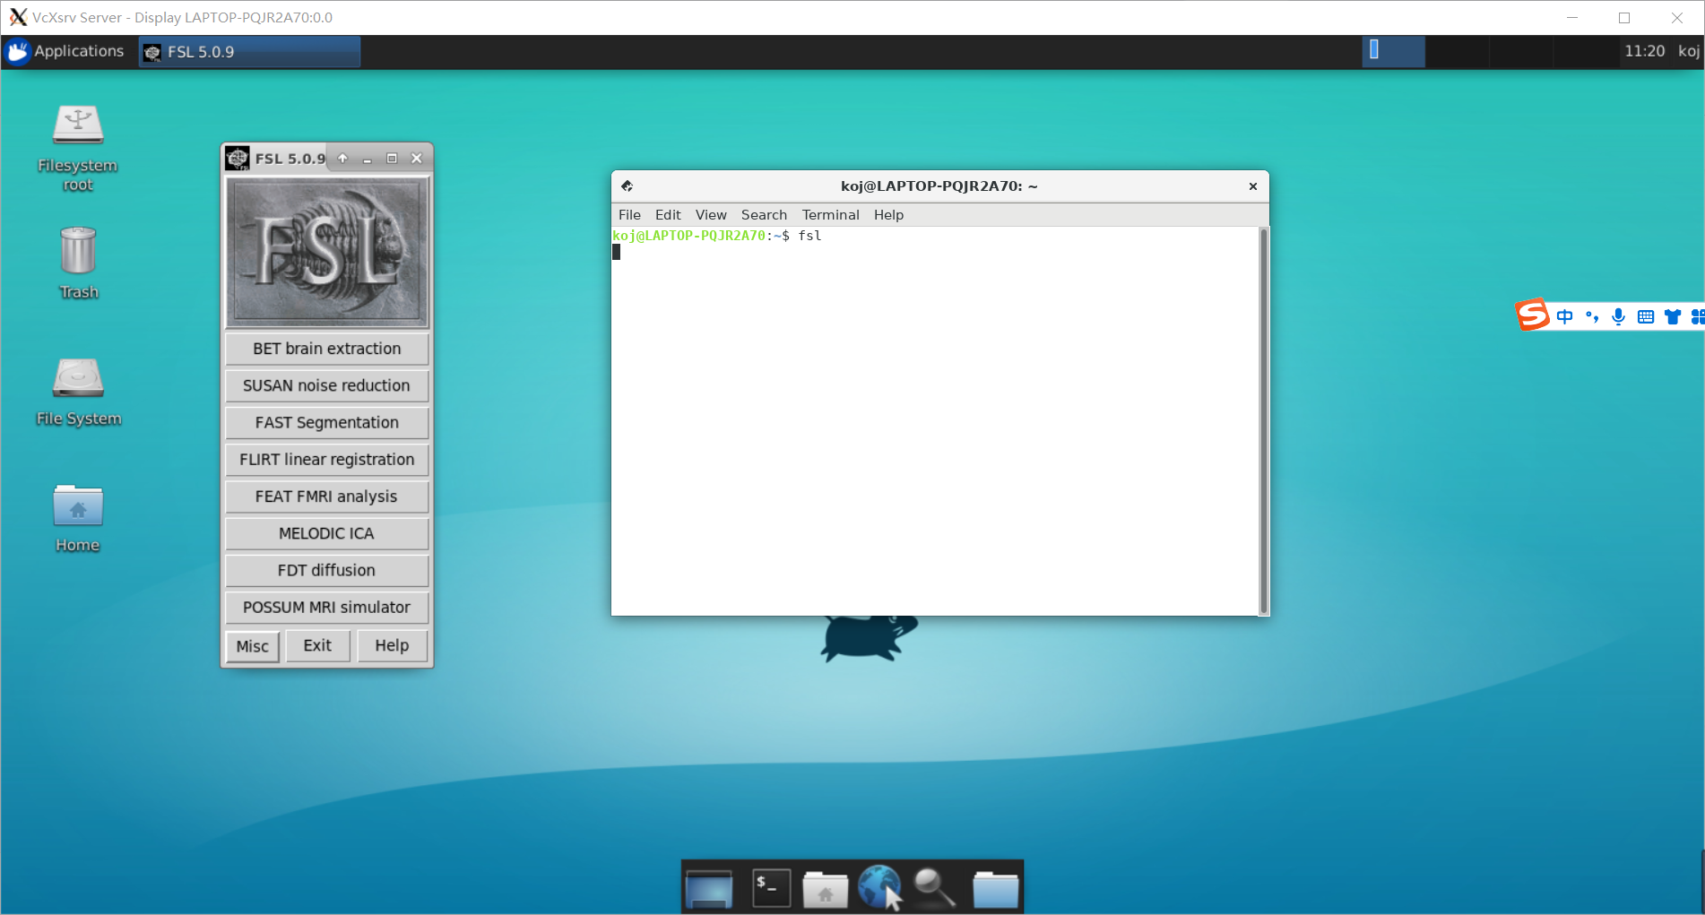This screenshot has width=1705, height=915.
Task: Toggle Sogou punctuation mode
Action: (1591, 316)
